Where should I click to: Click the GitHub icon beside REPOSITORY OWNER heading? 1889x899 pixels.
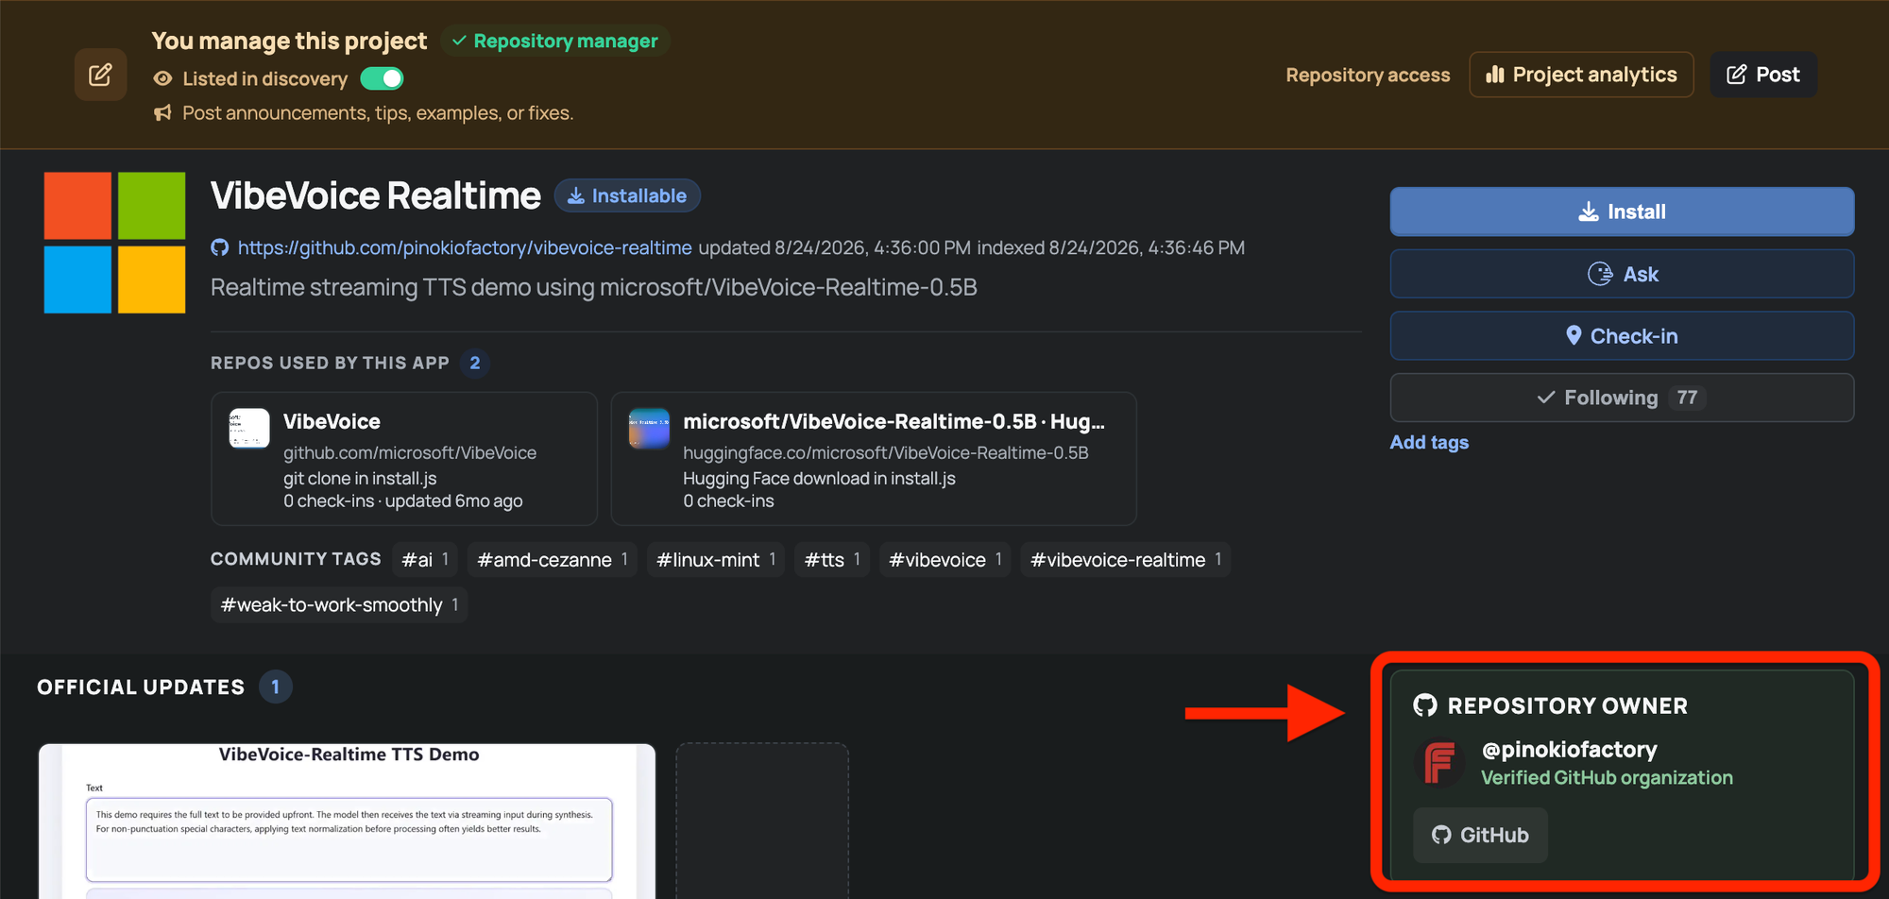1425,705
